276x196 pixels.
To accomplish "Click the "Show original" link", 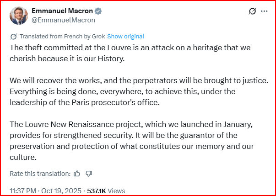I will tap(125, 37).
